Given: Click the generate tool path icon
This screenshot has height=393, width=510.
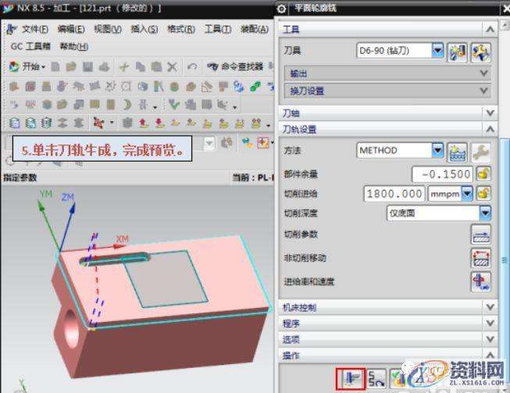Looking at the screenshot, I should click(x=351, y=379).
